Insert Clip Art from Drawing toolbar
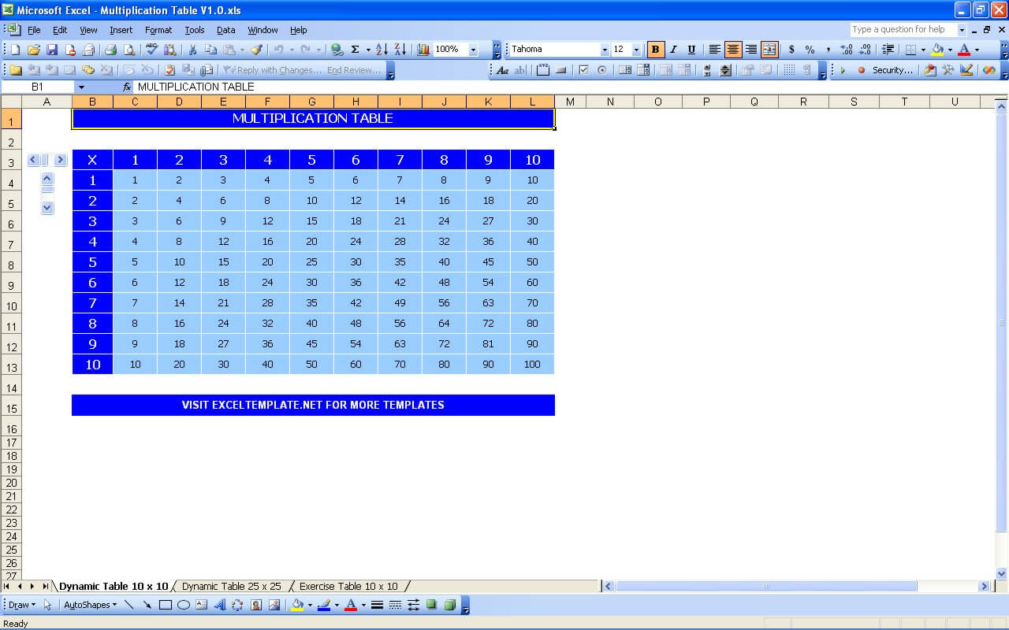 click(x=256, y=605)
